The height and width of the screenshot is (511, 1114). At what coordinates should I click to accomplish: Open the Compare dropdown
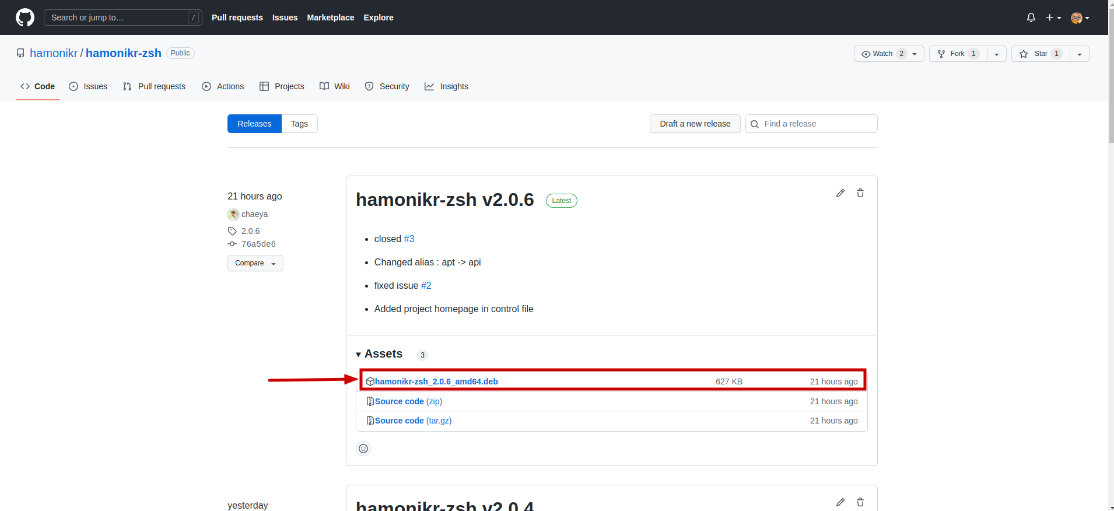click(255, 263)
